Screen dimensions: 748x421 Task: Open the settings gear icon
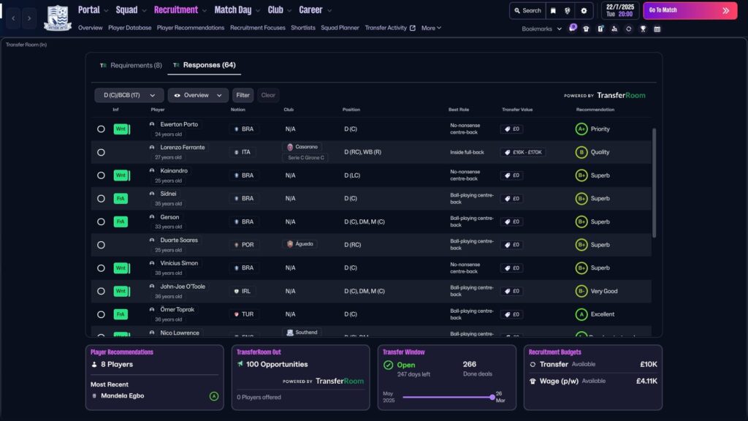click(584, 11)
